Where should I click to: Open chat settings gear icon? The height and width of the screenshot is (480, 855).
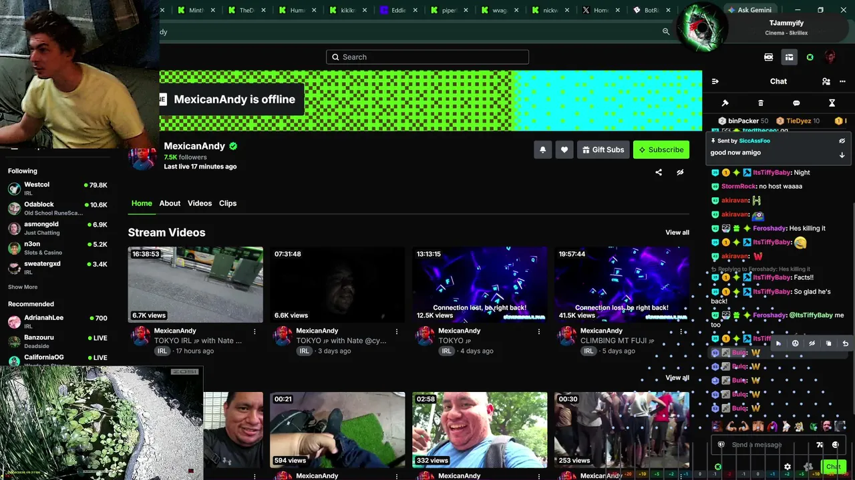pos(788,467)
